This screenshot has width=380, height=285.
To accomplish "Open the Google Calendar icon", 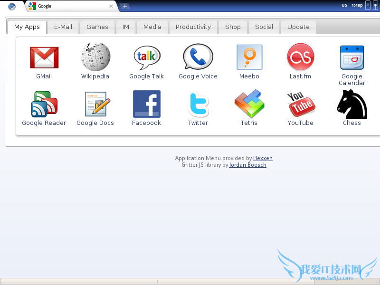I will [x=352, y=57].
